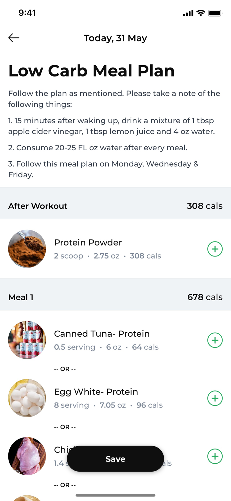This screenshot has height=501, width=231.
Task: Expand the After Workout meal section
Action: coord(115,206)
